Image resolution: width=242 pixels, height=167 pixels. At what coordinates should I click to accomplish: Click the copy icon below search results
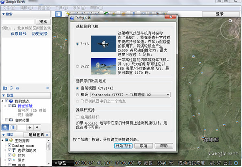pyautogui.click(x=11, y=88)
